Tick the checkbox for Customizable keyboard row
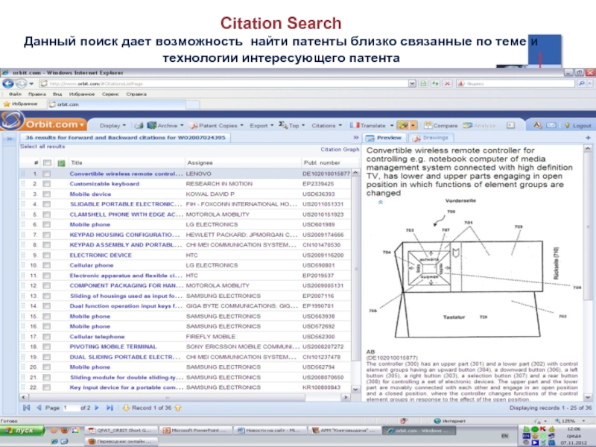 (46, 183)
